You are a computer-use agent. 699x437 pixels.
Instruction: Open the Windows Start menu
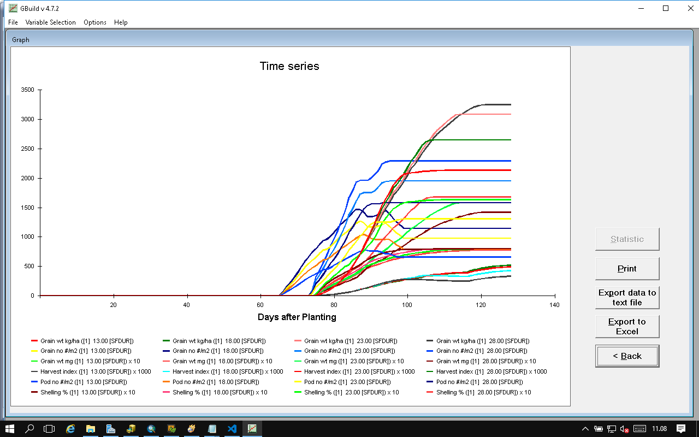coord(10,429)
